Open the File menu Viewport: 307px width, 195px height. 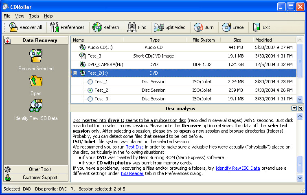coord(7,16)
